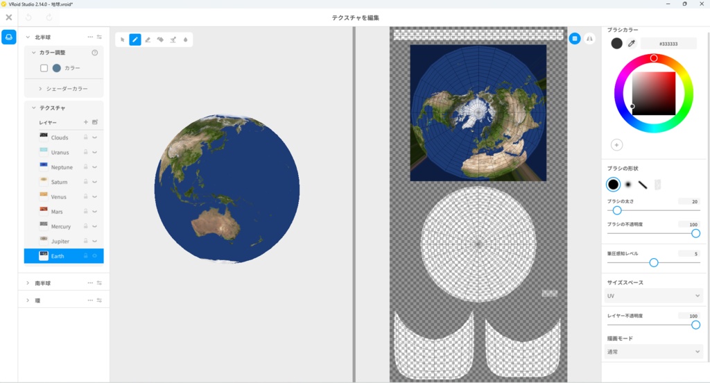Click the blue face category icon in sidebar
Image resolution: width=710 pixels, height=383 pixels.
(8, 37)
